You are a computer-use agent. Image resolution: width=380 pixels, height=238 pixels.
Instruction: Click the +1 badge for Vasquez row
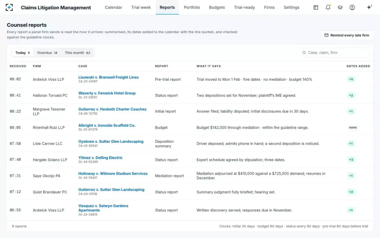[x=351, y=210]
